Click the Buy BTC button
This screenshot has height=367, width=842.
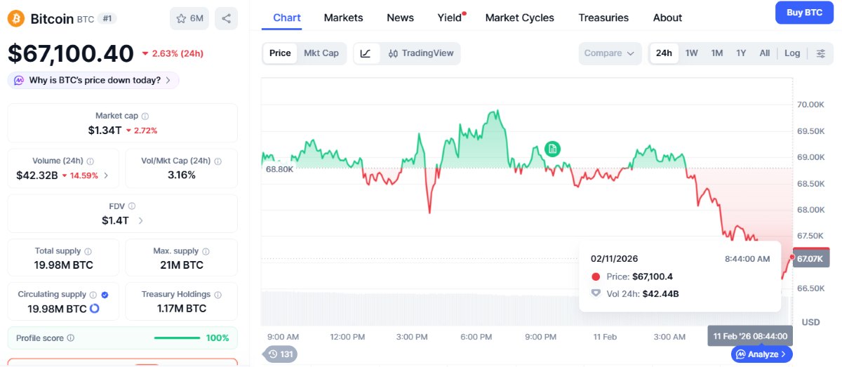click(x=804, y=13)
